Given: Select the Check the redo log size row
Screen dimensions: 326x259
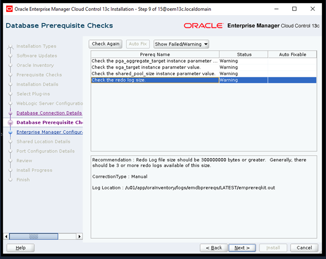Looking at the screenshot, I should [x=204, y=80].
